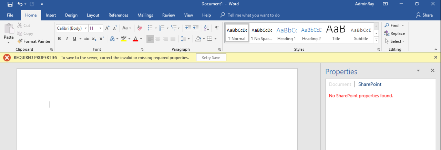The height and width of the screenshot is (150, 441).
Task: Align text left
Action: 150,39
